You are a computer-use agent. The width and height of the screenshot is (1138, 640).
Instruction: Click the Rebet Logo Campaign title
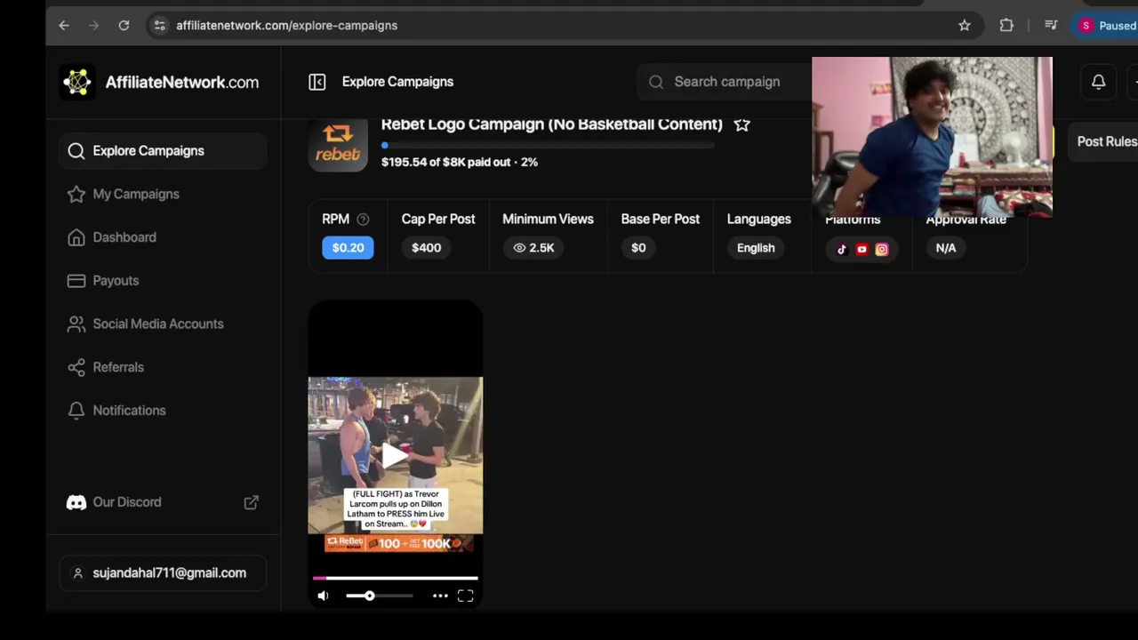pyautogui.click(x=552, y=124)
